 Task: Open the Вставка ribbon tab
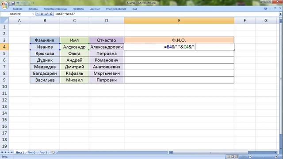(33, 9)
